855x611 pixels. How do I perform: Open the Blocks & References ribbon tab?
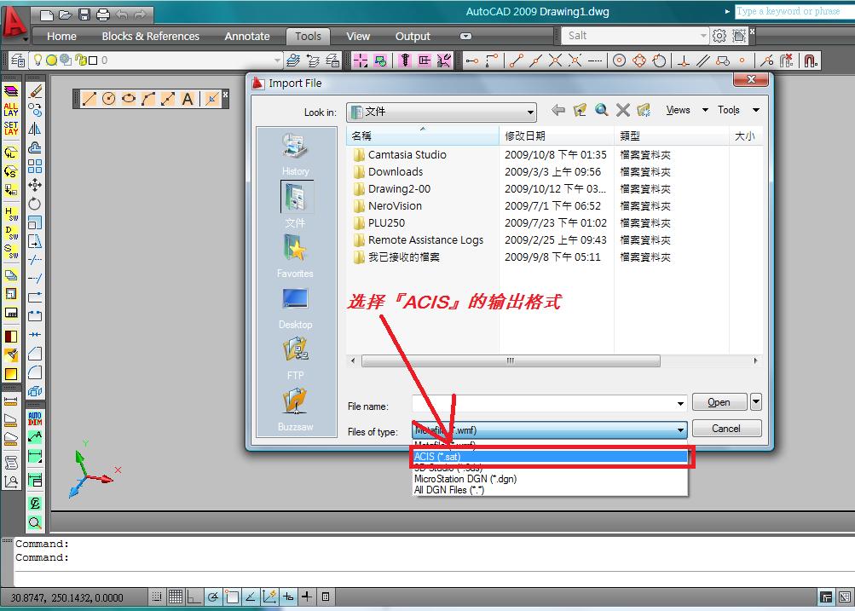click(x=151, y=37)
